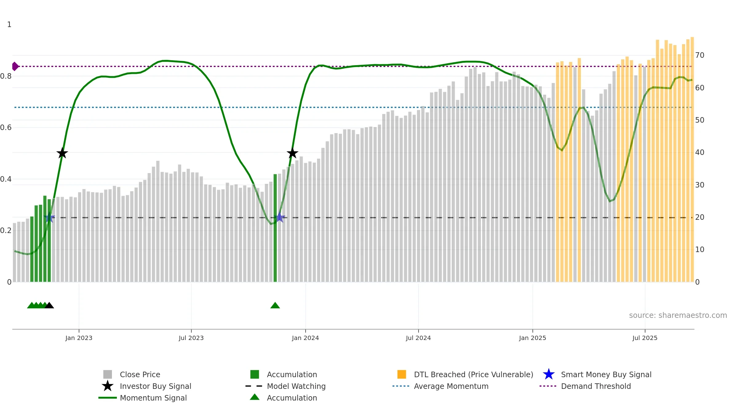The height and width of the screenshot is (415, 738).
Task: Toggle the Average Momentum dotted legend line
Action: click(x=401, y=386)
